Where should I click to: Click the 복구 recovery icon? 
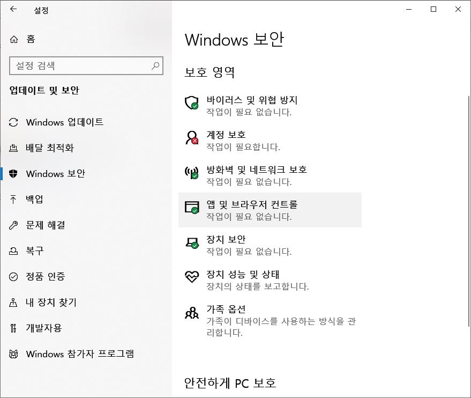13,251
